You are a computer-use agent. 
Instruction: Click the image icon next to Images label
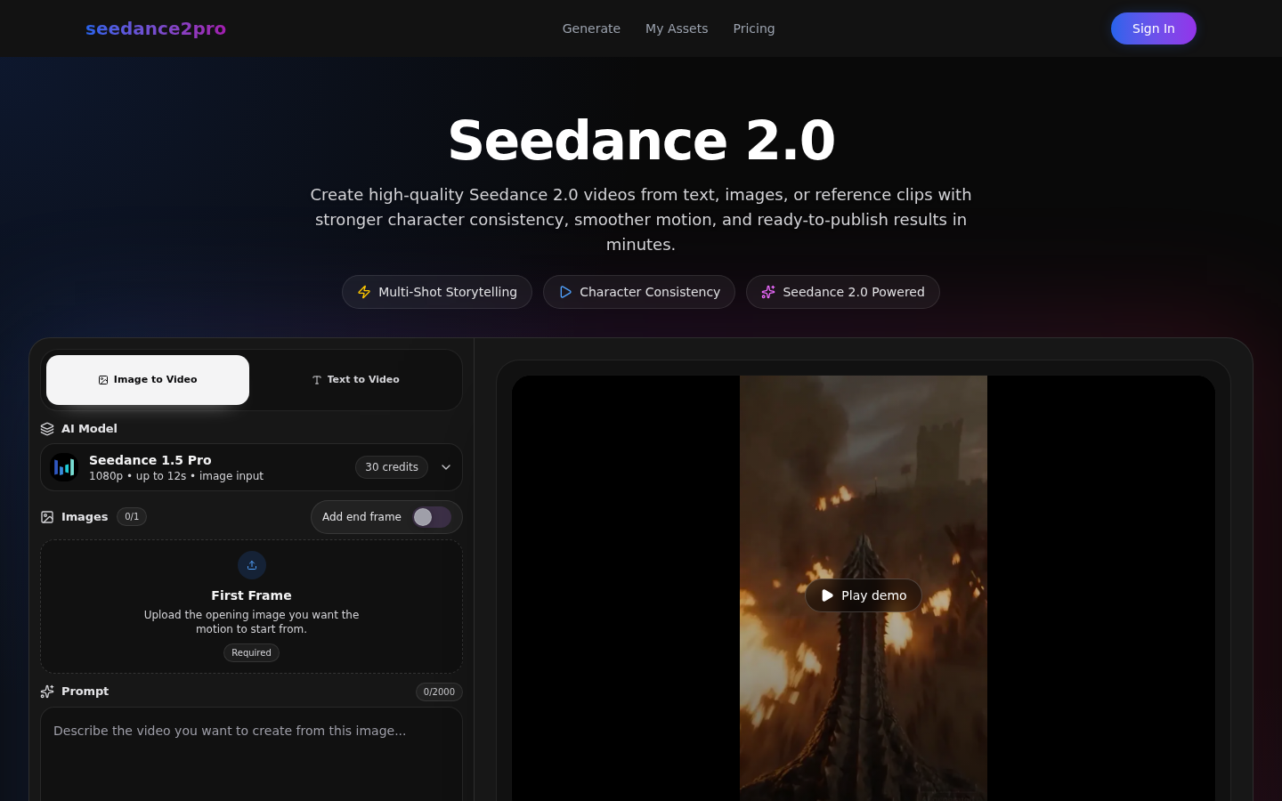47,516
